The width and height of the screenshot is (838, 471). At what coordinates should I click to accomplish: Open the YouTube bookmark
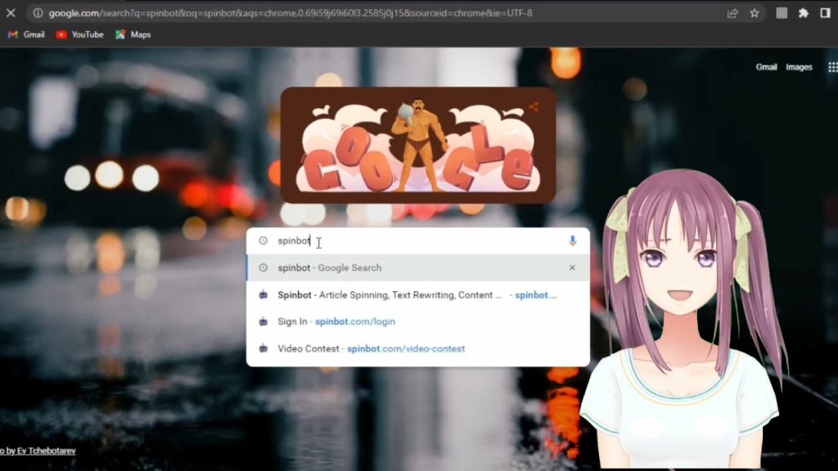pos(79,34)
